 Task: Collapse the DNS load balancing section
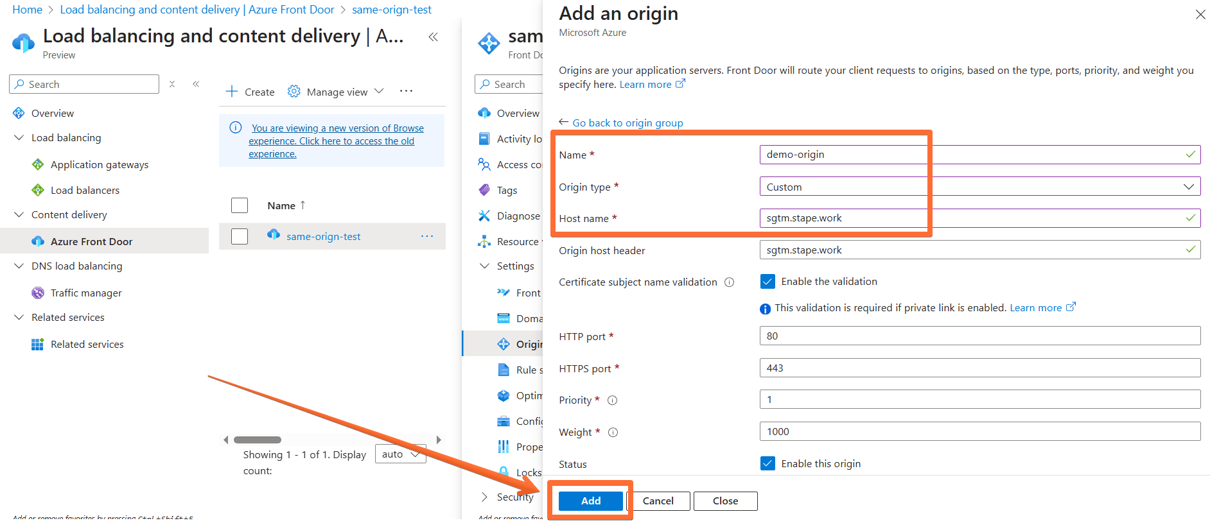tap(19, 266)
